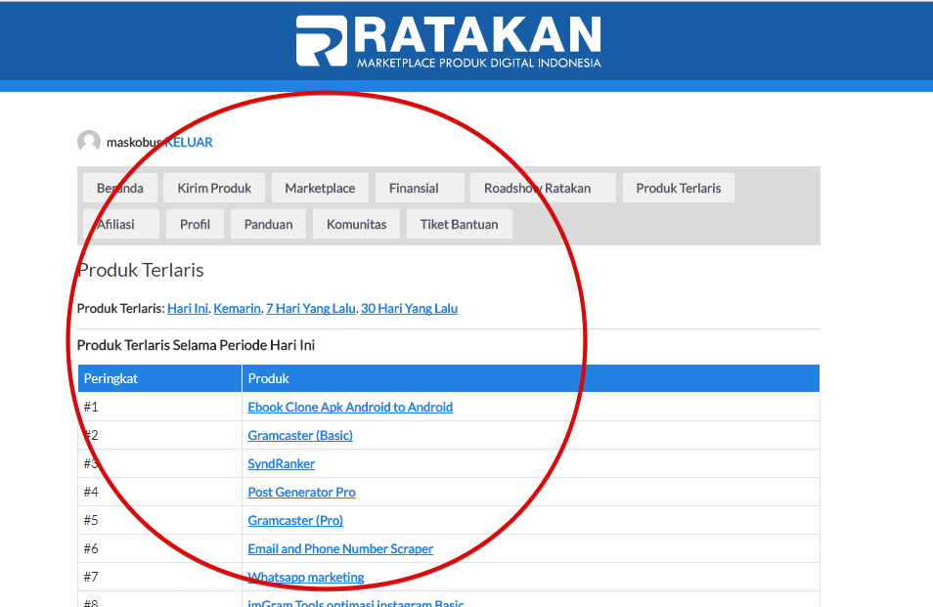Click 'Produk Terlaris Selama Periode Hari Ini' text

(x=196, y=345)
